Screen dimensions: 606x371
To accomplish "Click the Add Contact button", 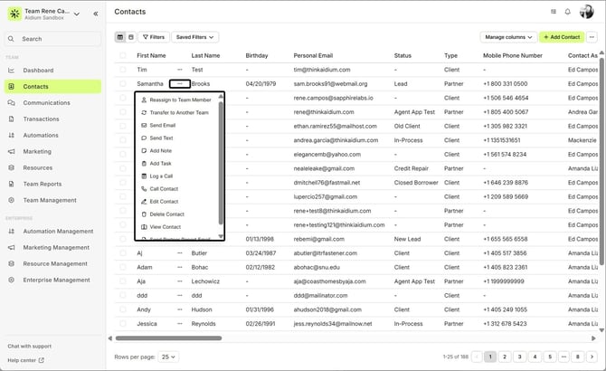I will click(x=562, y=37).
